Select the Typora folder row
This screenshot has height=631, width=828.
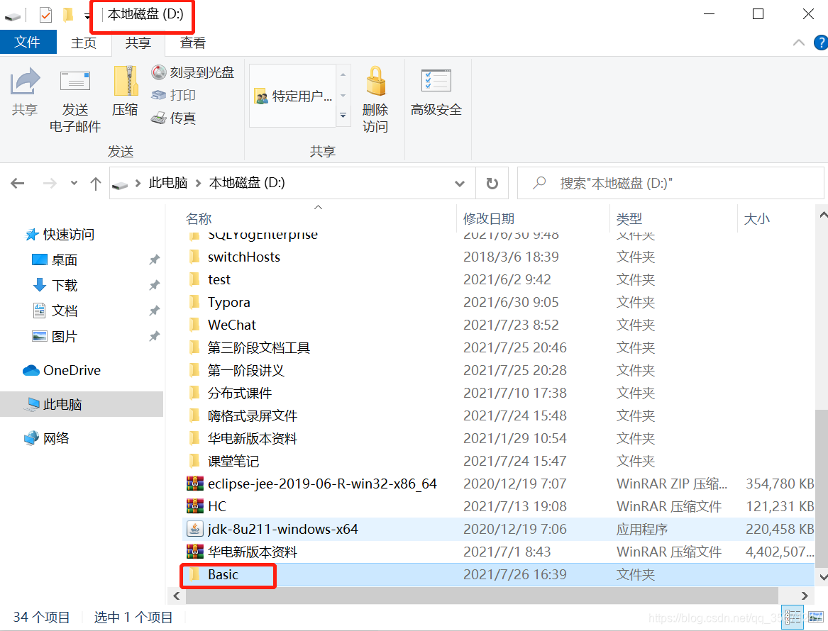coord(498,302)
